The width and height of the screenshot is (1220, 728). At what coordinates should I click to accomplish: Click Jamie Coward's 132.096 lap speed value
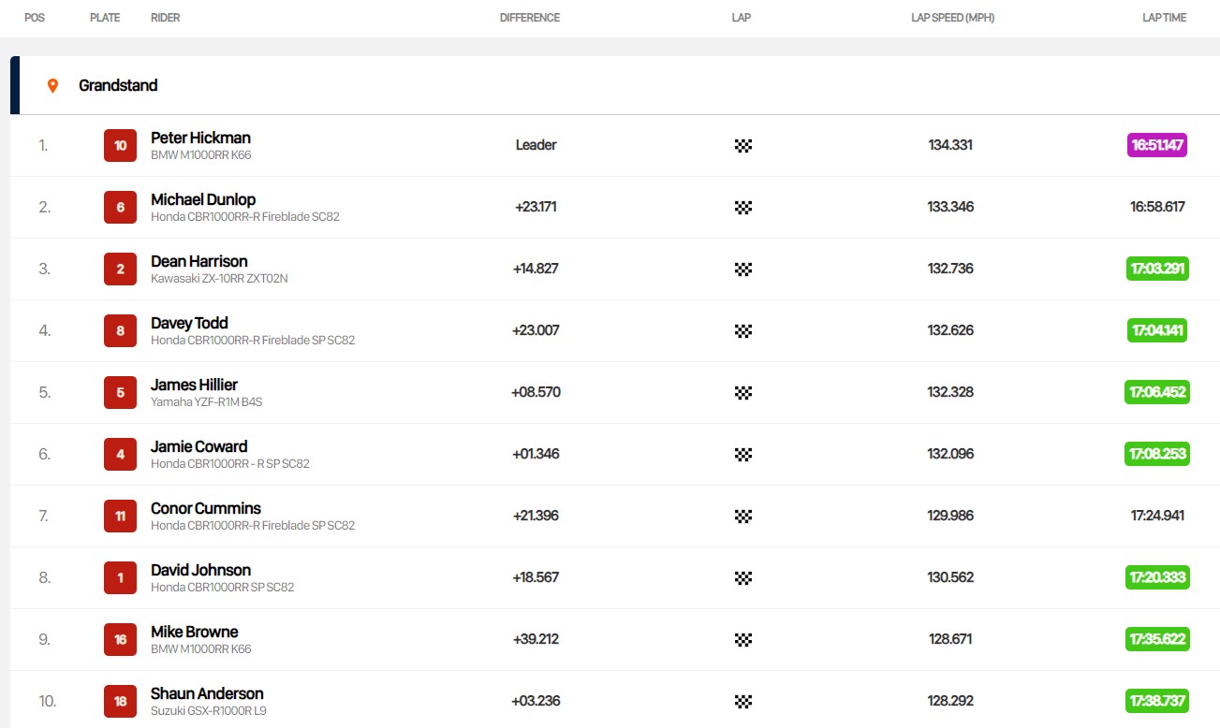click(950, 454)
